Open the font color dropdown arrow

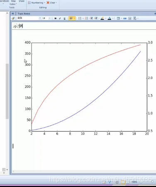tap(113, 18)
